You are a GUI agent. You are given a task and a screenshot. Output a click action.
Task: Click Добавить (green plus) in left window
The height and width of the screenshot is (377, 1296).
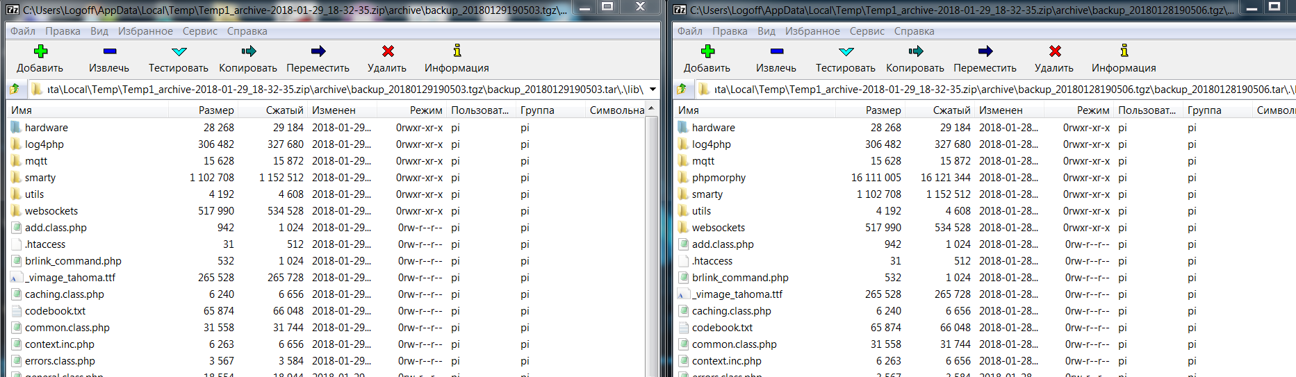(40, 51)
